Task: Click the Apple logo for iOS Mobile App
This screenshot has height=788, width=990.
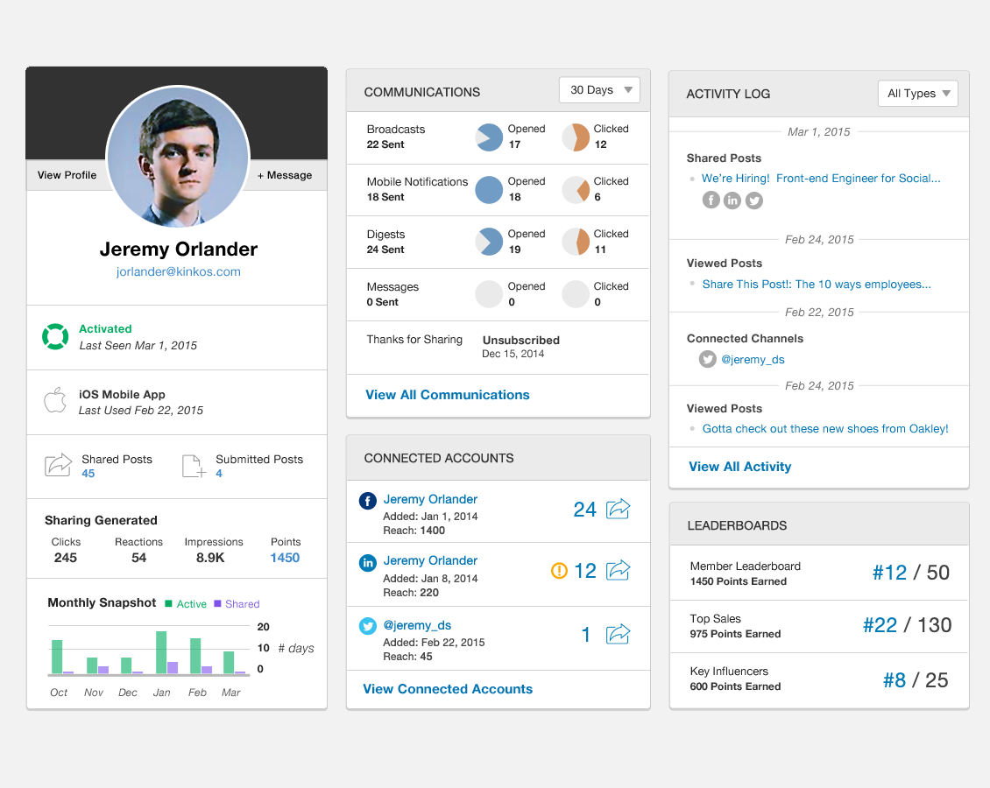Action: pyautogui.click(x=55, y=401)
